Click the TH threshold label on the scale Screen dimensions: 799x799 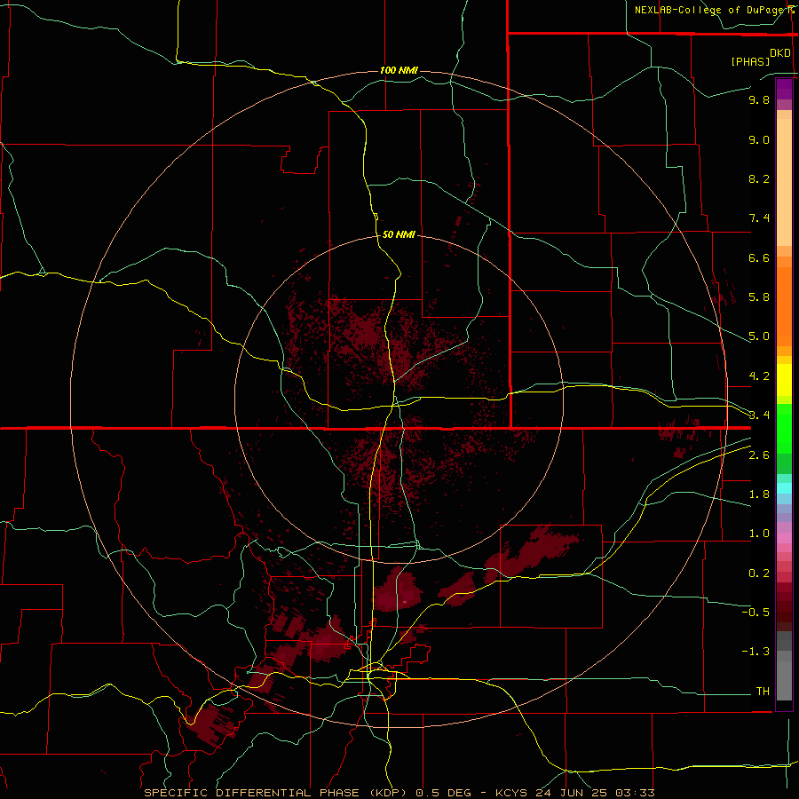763,692
